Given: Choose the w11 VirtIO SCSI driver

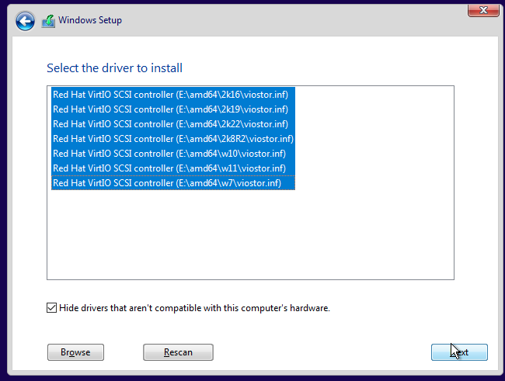Looking at the screenshot, I should click(169, 168).
